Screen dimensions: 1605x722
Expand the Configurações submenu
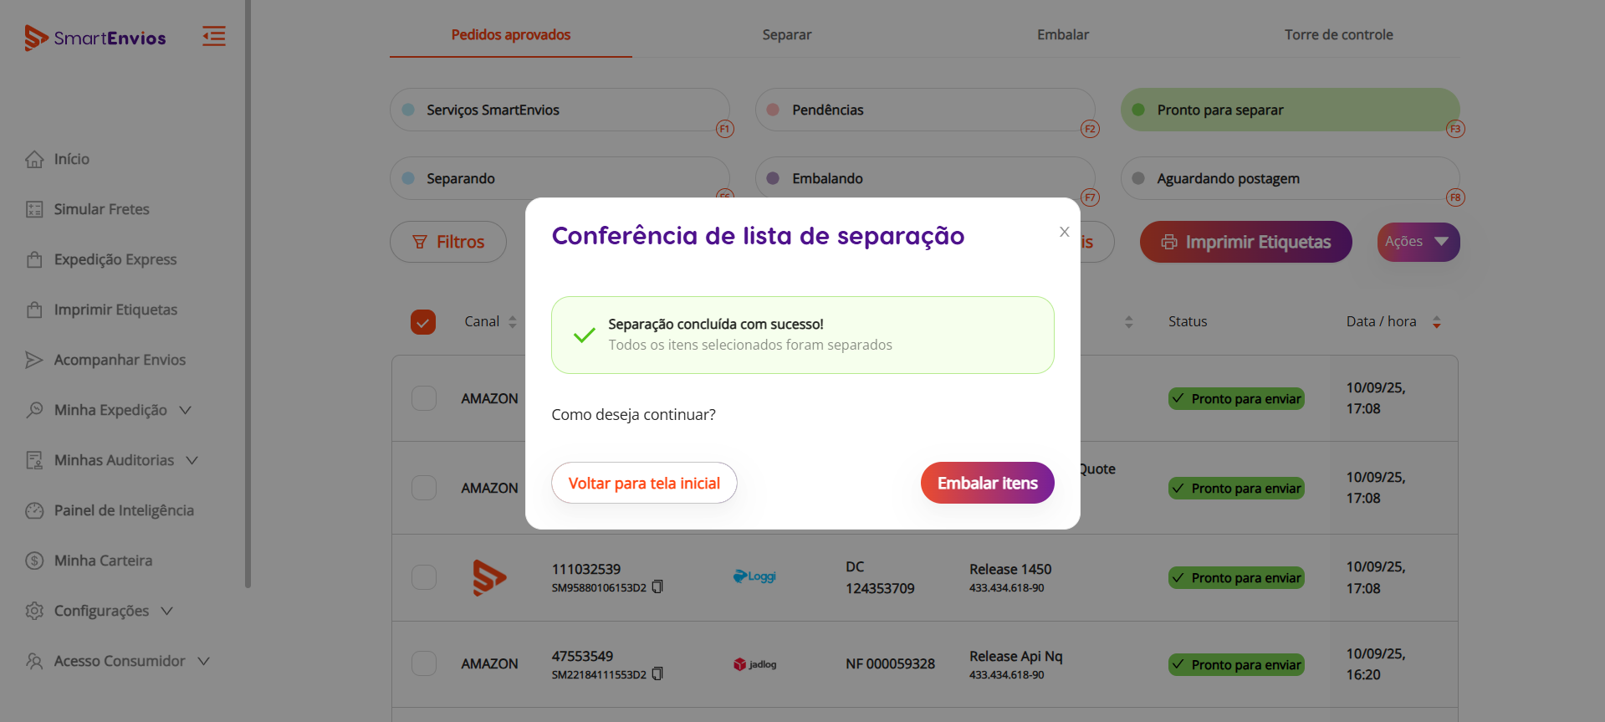[x=167, y=611]
